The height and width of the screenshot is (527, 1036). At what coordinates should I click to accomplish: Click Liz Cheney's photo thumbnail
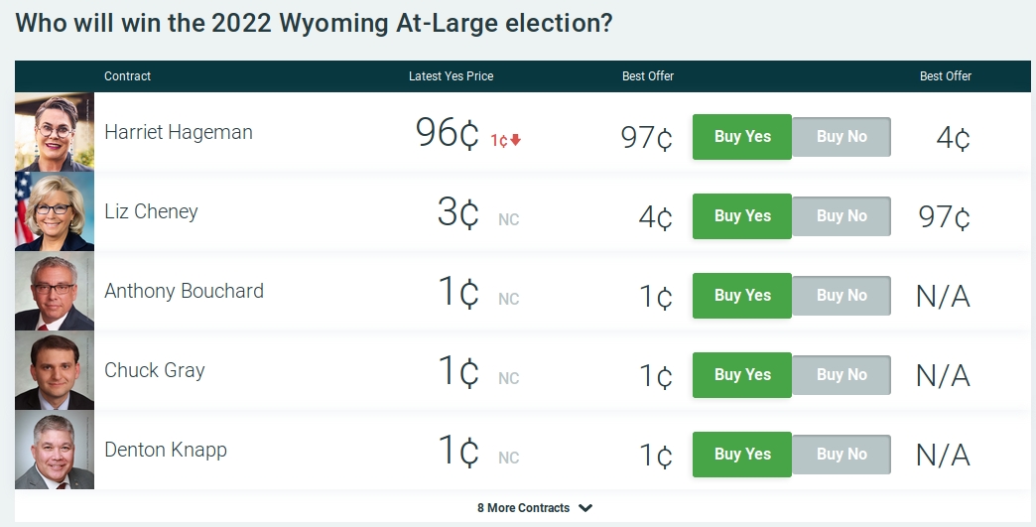(55, 211)
